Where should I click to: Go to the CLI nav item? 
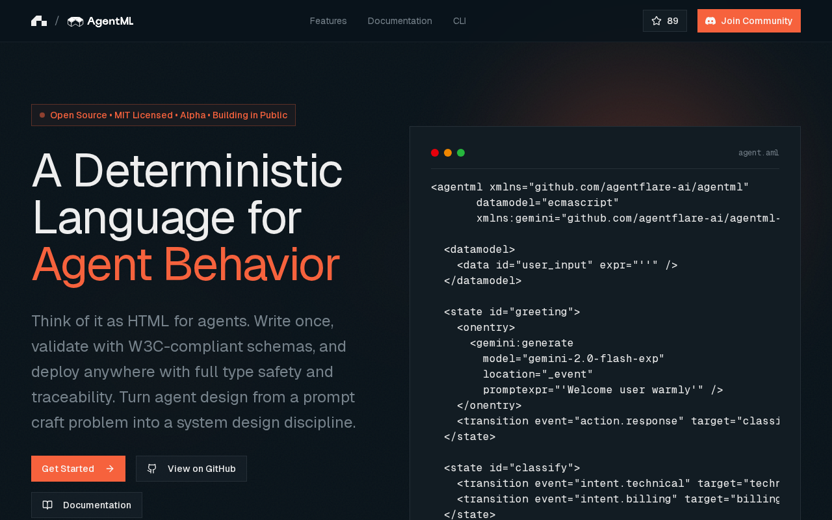[460, 21]
